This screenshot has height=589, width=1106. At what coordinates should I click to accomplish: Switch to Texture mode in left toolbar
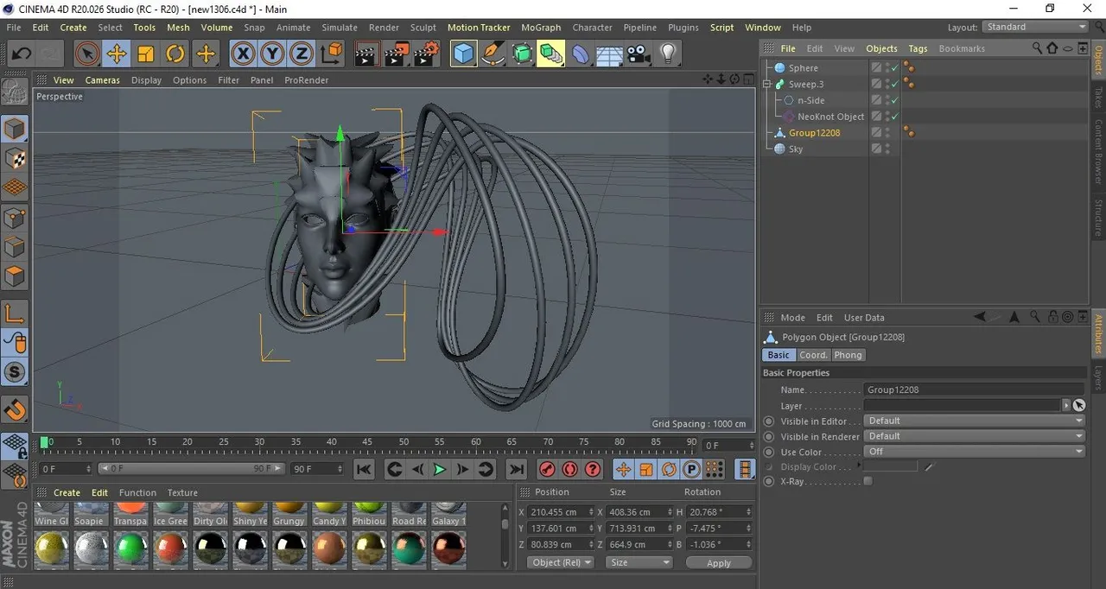pos(16,159)
